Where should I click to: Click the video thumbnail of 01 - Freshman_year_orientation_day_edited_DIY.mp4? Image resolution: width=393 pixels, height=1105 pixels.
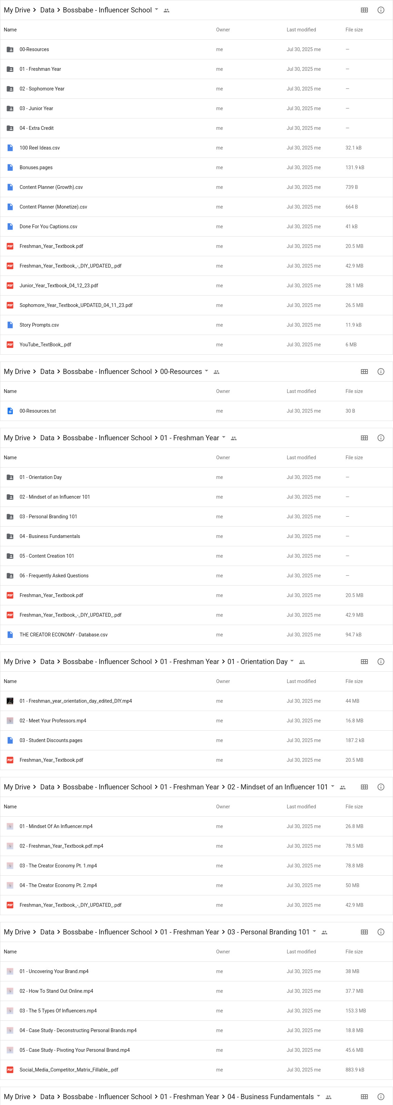click(10, 701)
